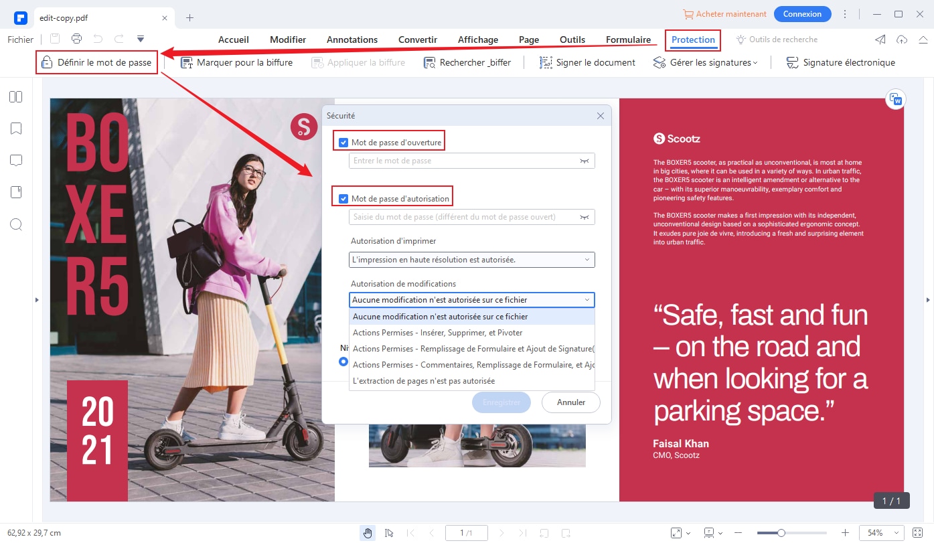Viewport: 934px width, 543px height.
Task: Expand the left panel arrow
Action: [37, 300]
